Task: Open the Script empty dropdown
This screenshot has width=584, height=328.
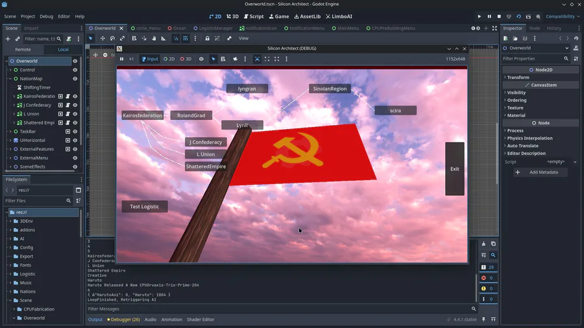Action: [x=562, y=162]
